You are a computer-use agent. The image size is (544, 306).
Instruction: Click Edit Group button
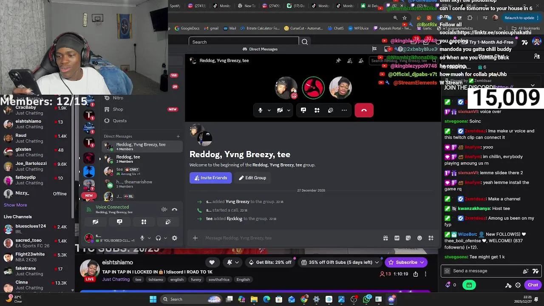click(x=252, y=178)
